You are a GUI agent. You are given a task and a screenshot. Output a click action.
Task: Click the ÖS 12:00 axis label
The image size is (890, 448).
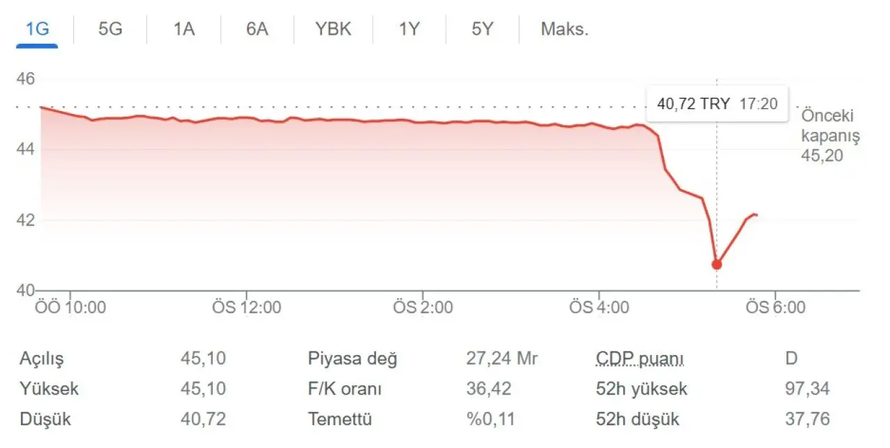(246, 307)
